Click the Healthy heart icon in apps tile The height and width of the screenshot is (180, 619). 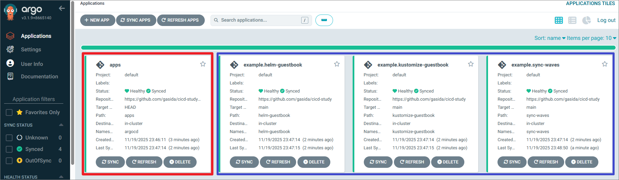point(127,91)
